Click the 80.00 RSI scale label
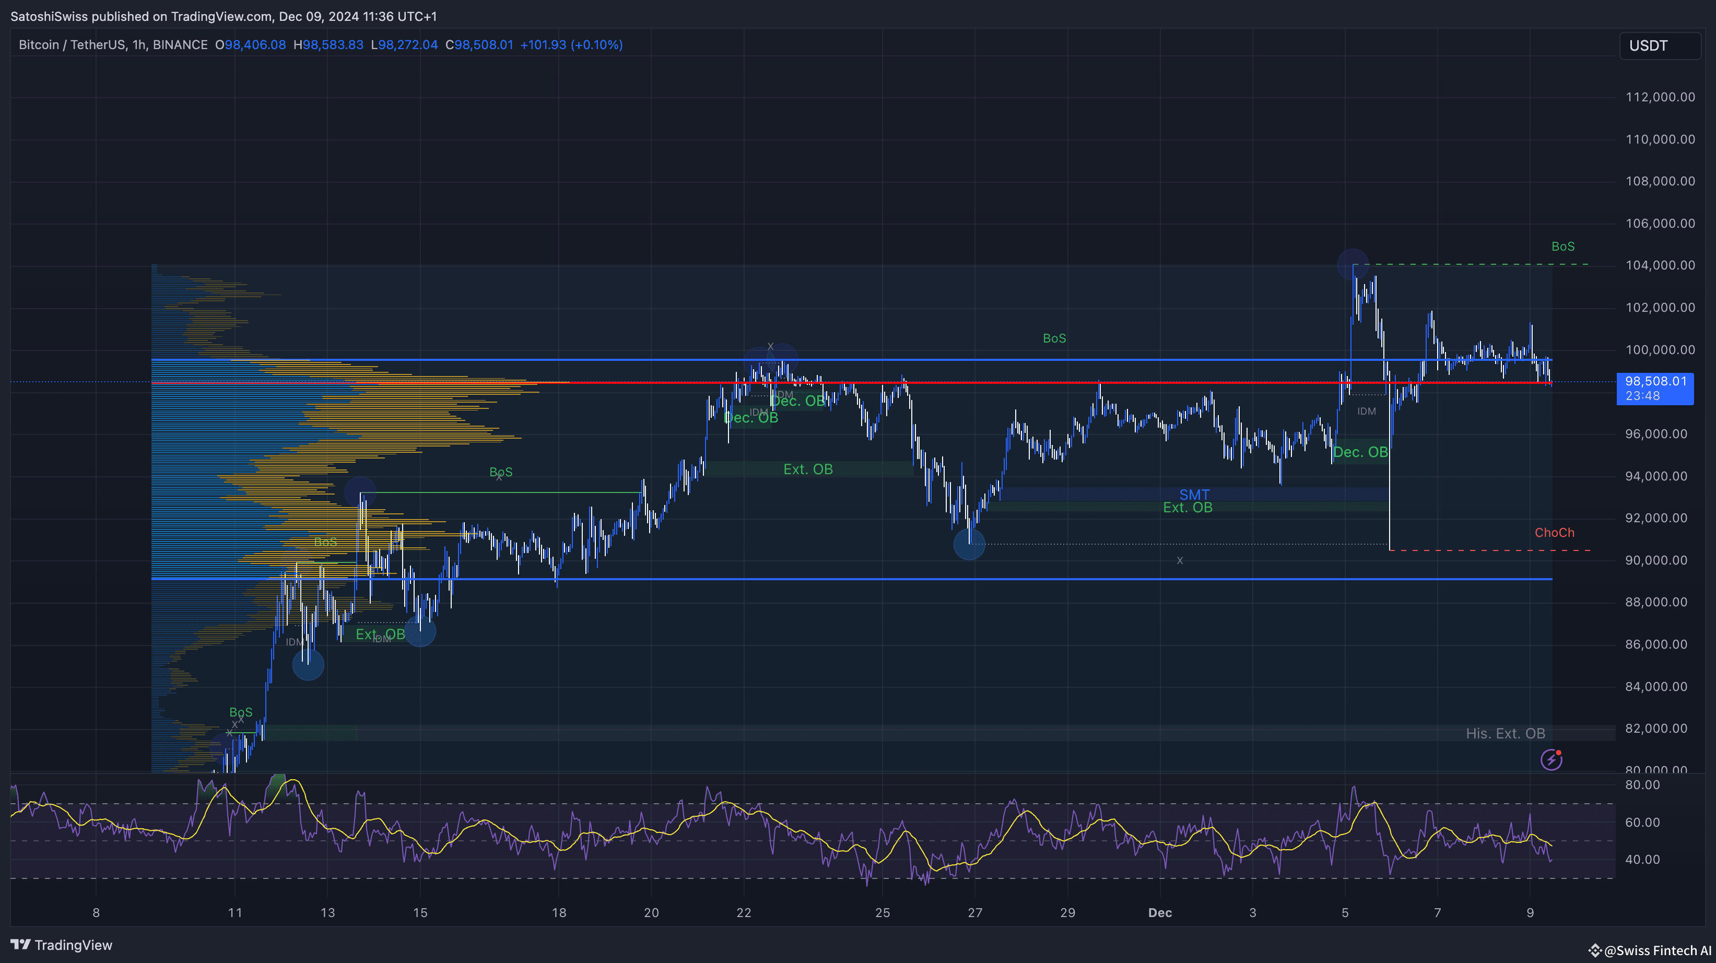The height and width of the screenshot is (963, 1716). (1642, 785)
